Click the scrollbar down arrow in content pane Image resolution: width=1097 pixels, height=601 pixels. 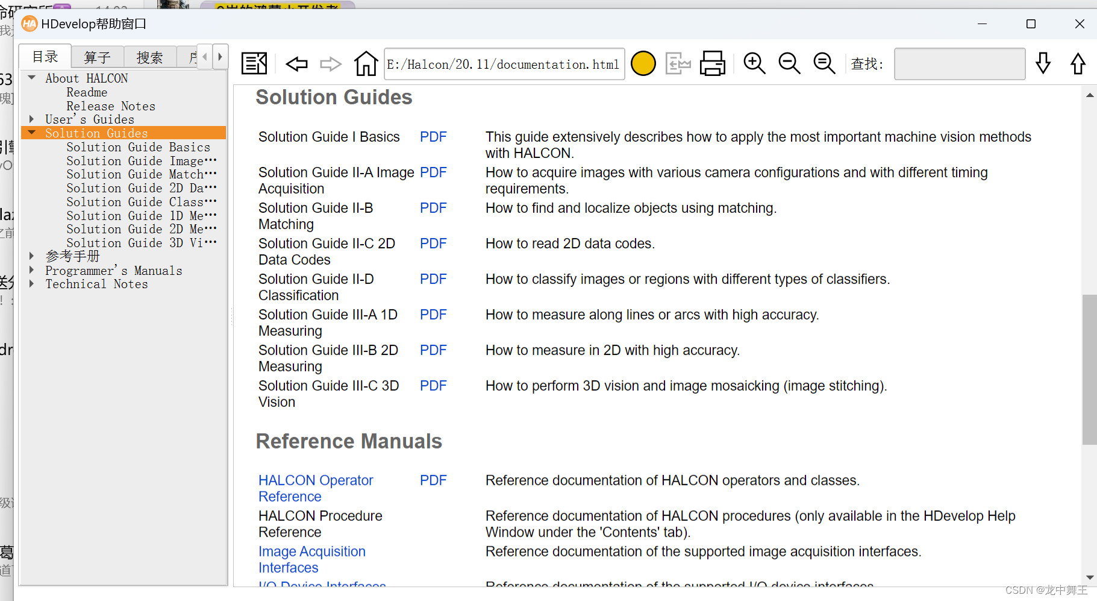click(1089, 577)
